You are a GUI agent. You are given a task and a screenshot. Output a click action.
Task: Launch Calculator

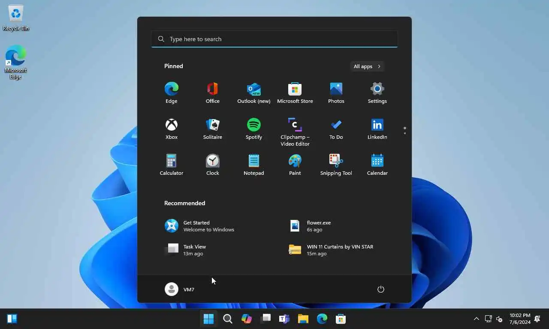pyautogui.click(x=171, y=165)
